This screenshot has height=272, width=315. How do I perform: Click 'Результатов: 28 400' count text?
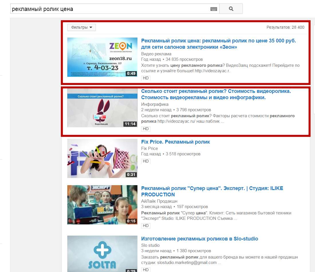click(285, 27)
